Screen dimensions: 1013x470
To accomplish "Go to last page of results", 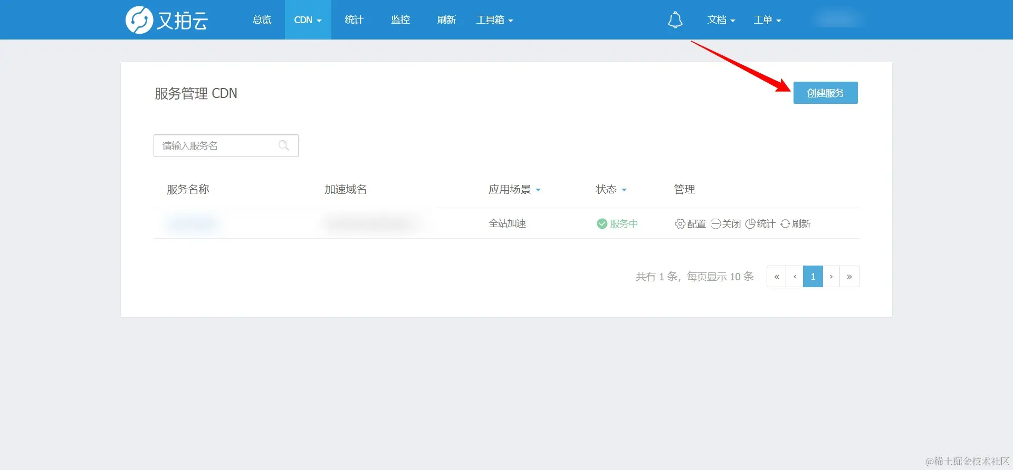I will coord(849,277).
